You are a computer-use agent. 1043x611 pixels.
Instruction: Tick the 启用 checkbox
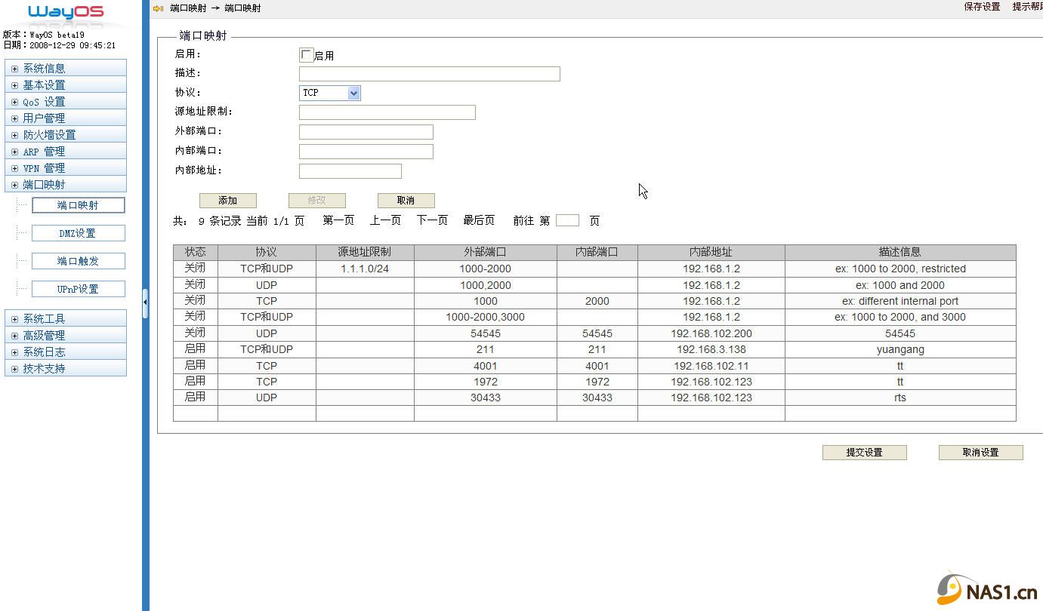tap(306, 54)
